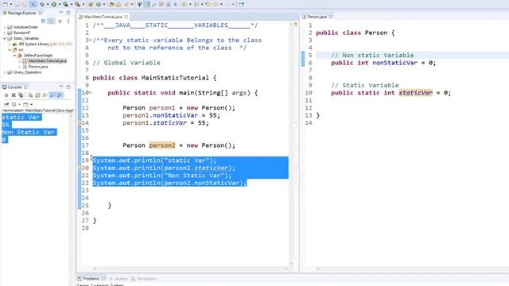This screenshot has height=286, width=509.
Task: Click the New Java Class green icon
Action: tap(99, 4)
